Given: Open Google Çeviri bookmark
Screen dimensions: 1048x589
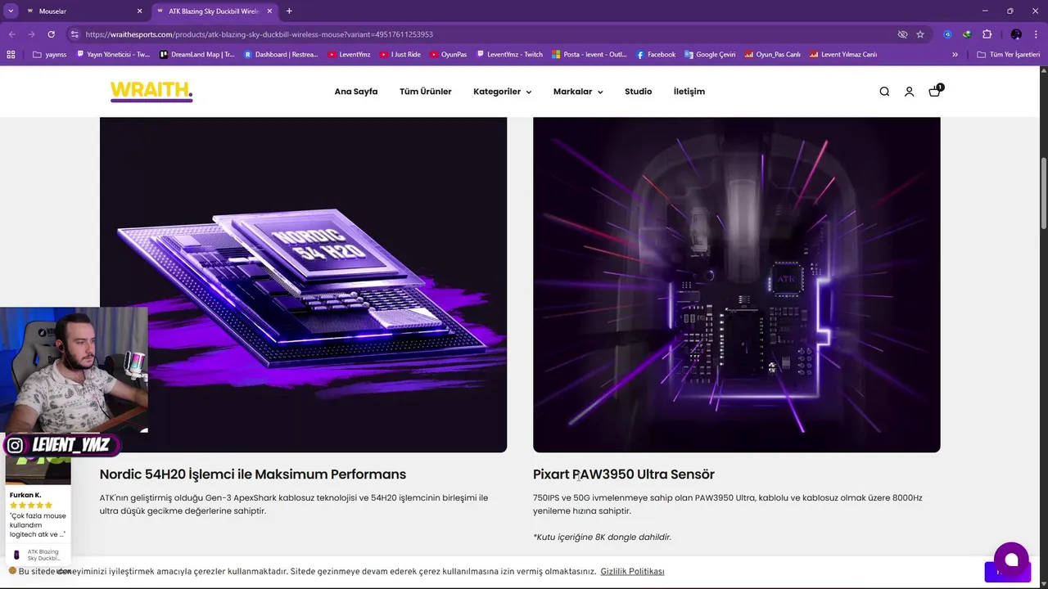Looking at the screenshot, I should [709, 55].
